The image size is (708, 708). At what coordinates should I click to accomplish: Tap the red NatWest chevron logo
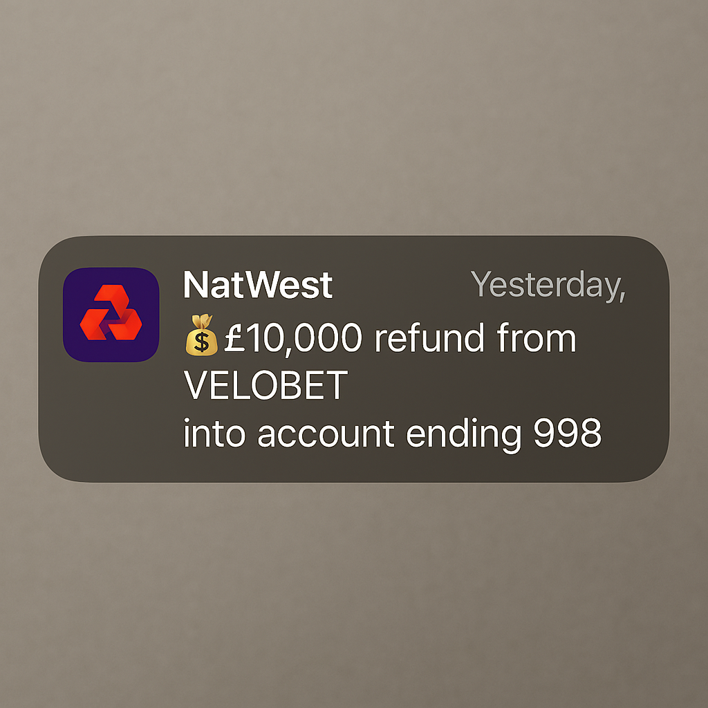click(x=111, y=312)
